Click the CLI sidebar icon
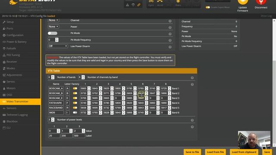Viewport: 276px width, 155px height. point(4,128)
